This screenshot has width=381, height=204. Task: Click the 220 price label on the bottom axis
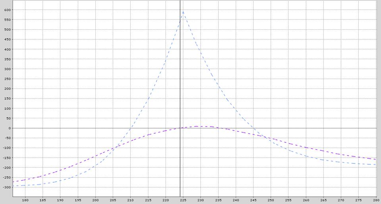tap(166, 200)
